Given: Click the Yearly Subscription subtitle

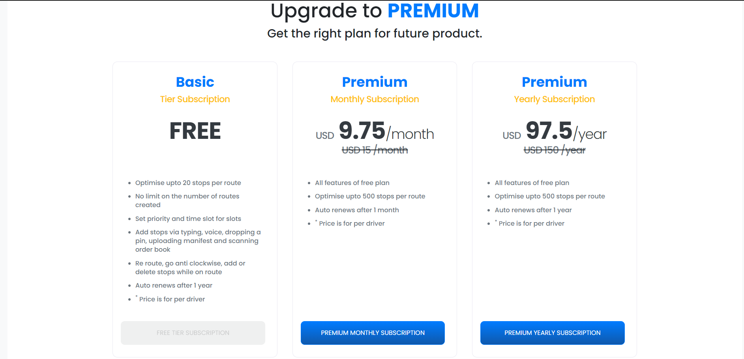Looking at the screenshot, I should 554,99.
